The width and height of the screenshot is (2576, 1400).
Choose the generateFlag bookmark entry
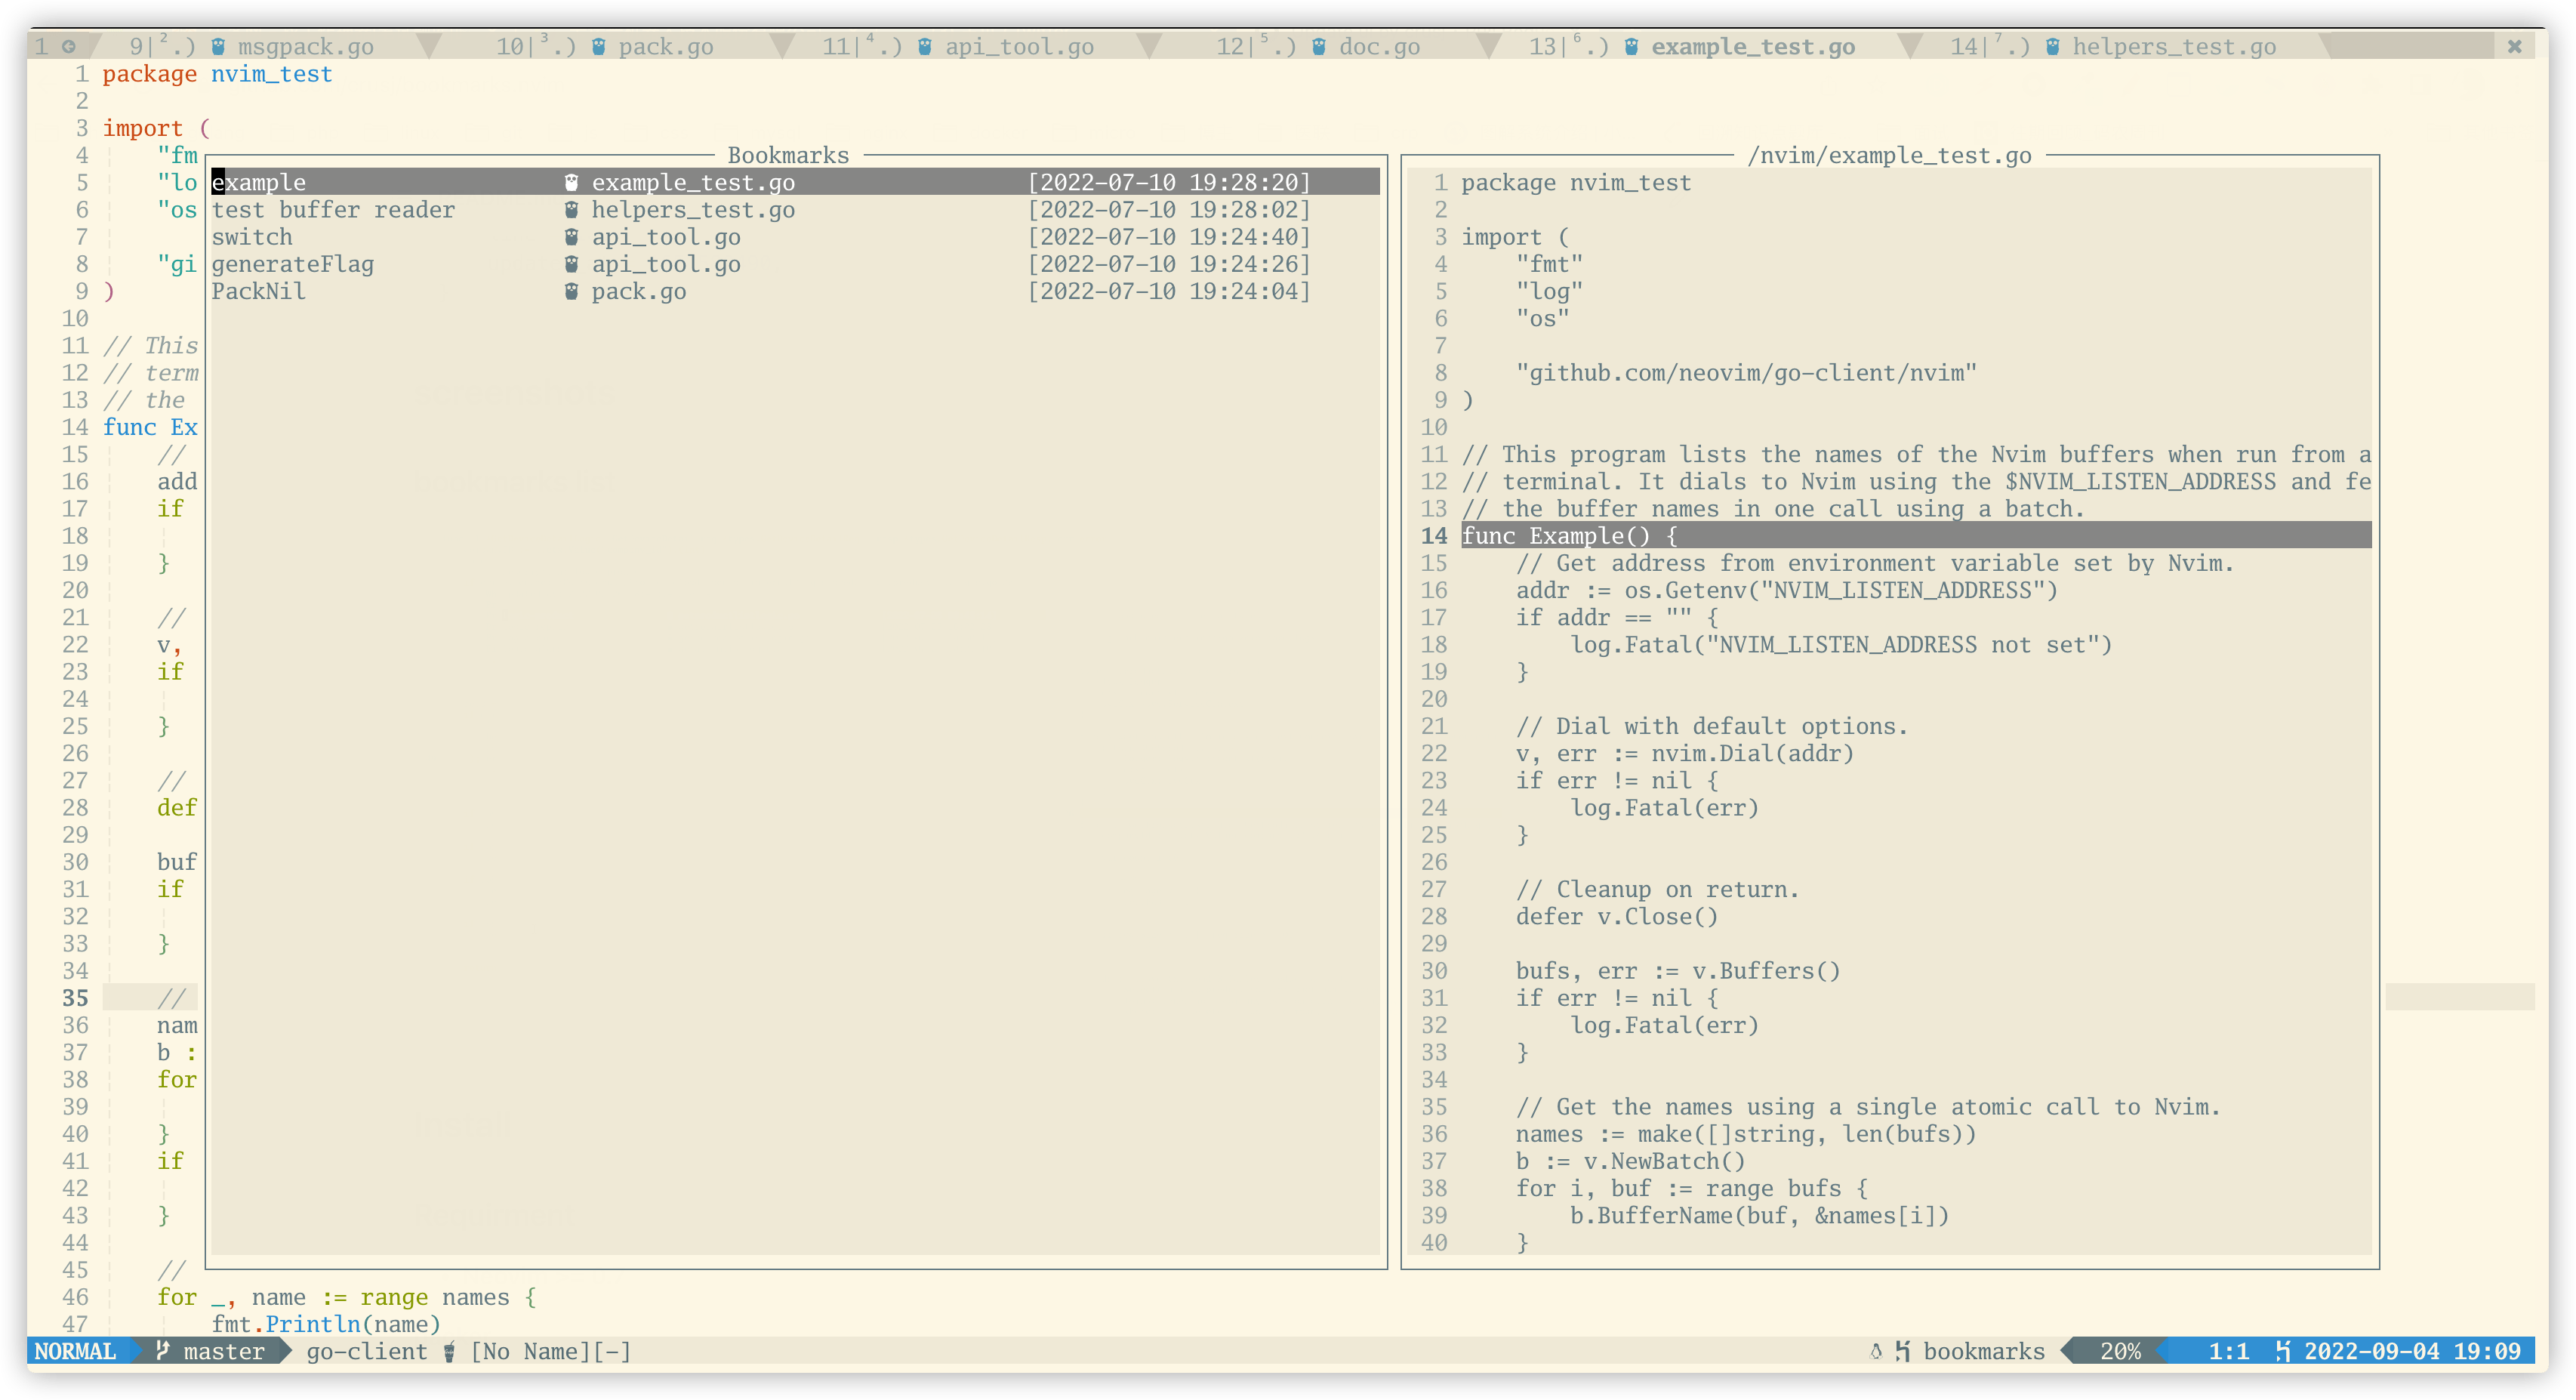[x=292, y=264]
